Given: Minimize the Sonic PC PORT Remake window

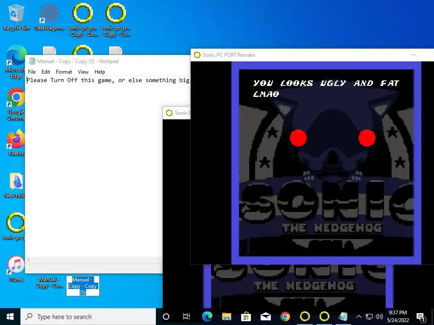Looking at the screenshot, I should (x=414, y=55).
